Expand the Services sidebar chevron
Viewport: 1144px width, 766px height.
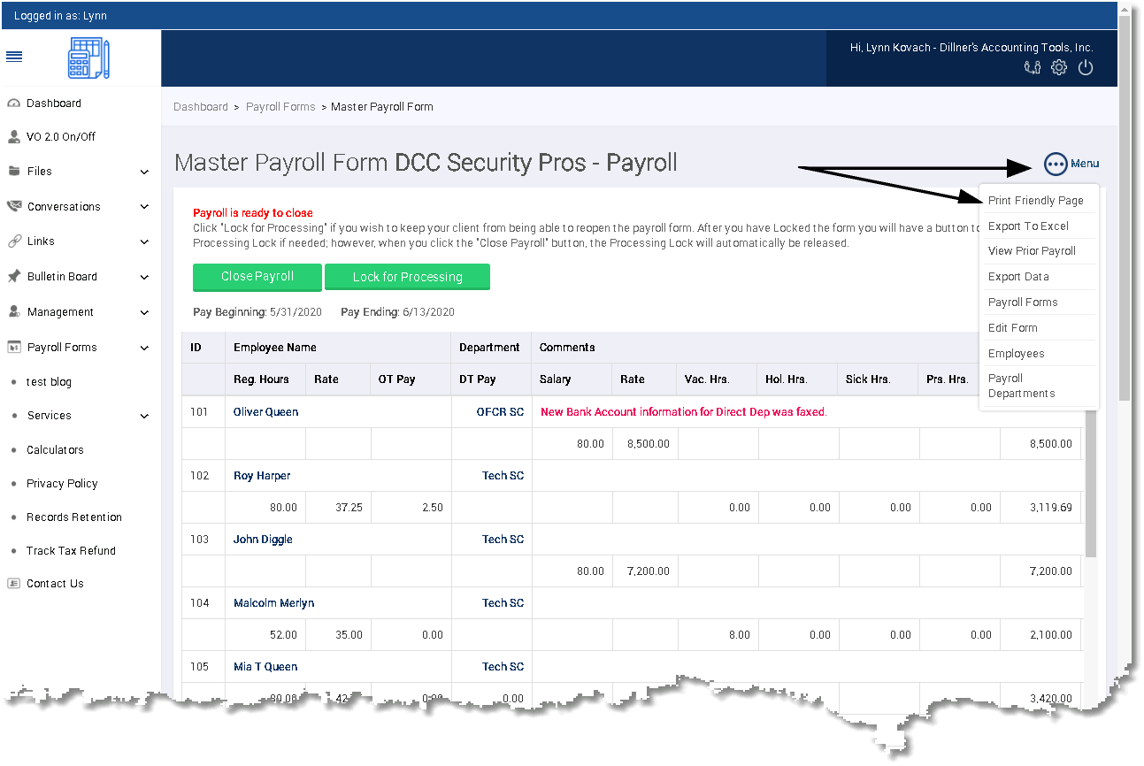click(145, 416)
